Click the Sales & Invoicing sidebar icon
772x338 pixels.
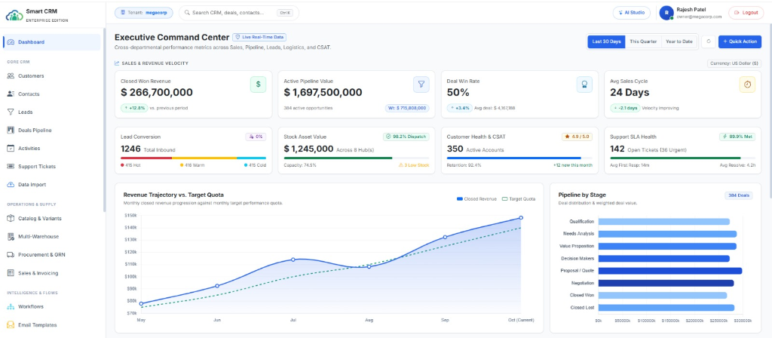[x=11, y=273]
